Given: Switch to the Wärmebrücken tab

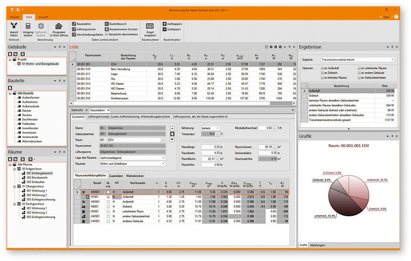Looking at the screenshot, I should [x=135, y=175].
